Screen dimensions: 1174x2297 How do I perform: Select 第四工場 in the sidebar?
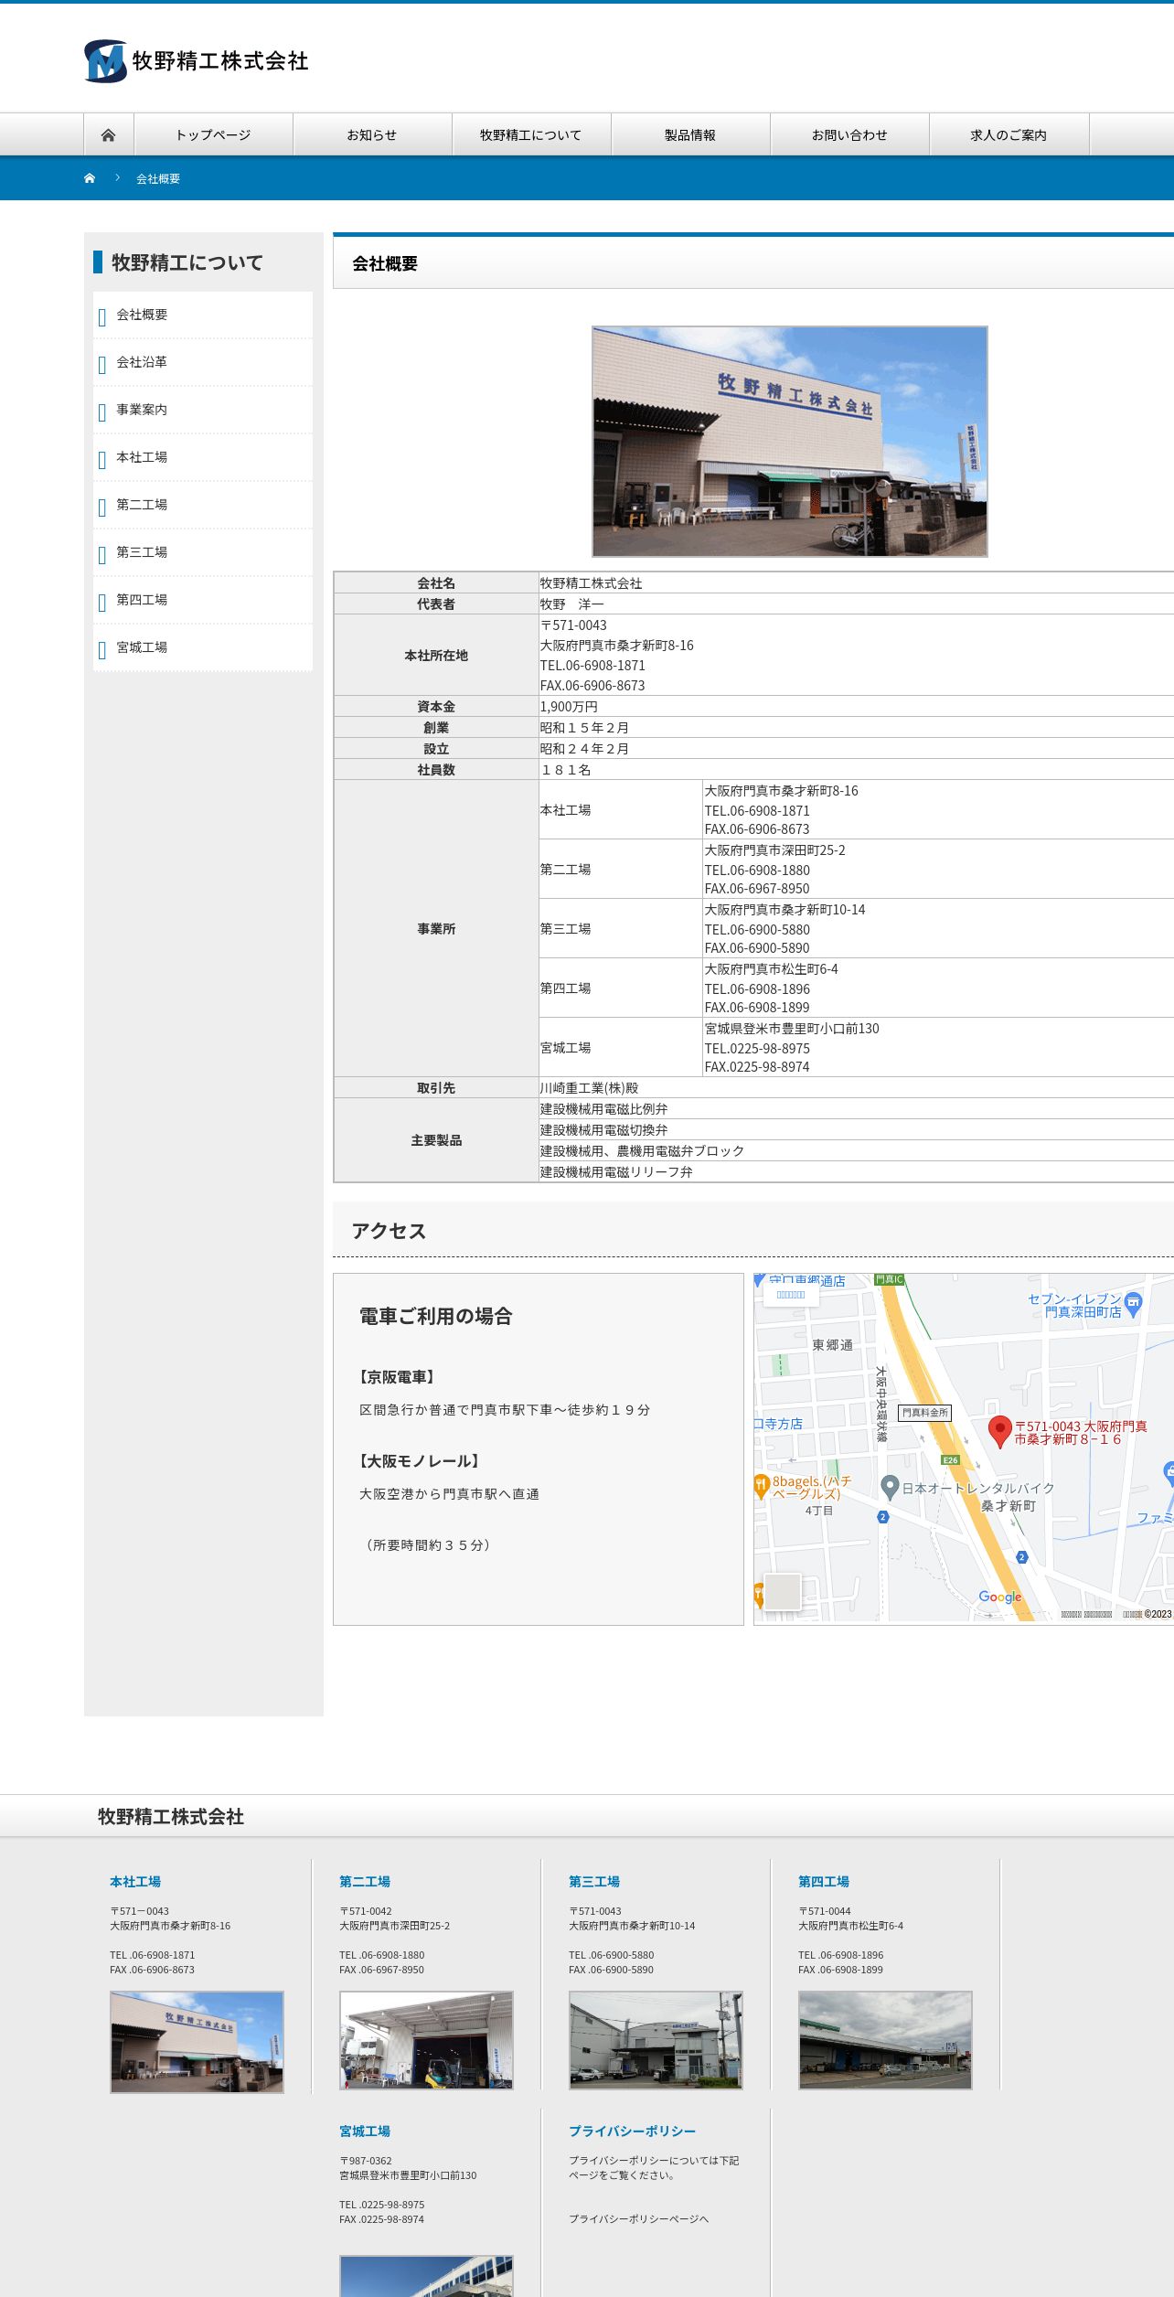[x=203, y=601]
